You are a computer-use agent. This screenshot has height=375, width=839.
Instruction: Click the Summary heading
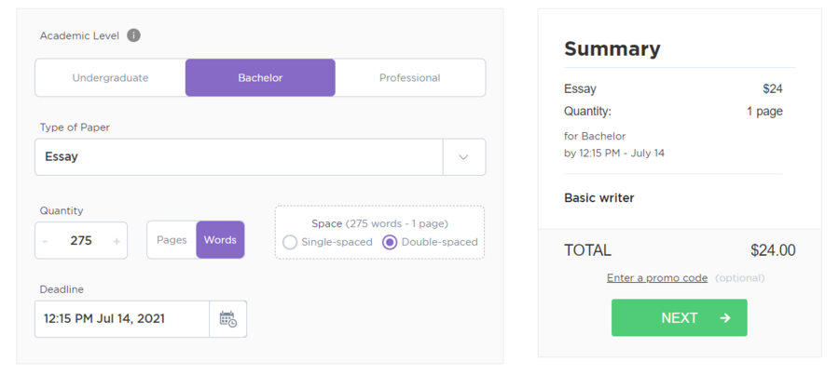(612, 49)
